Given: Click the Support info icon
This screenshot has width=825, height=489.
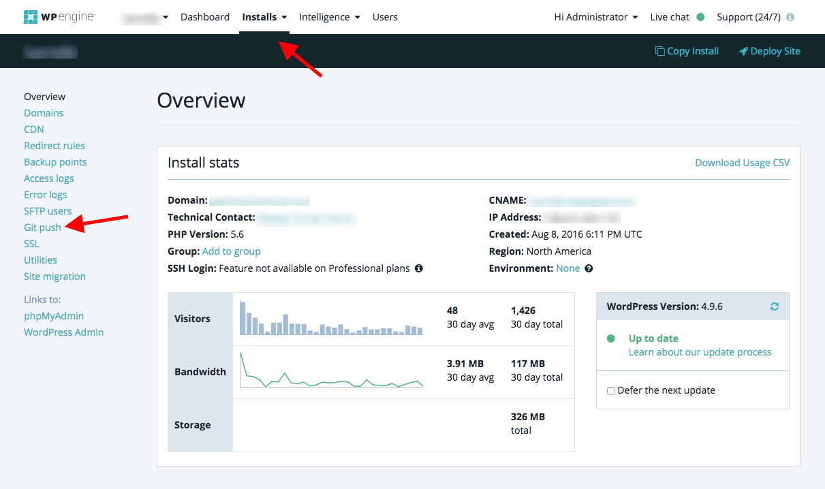Looking at the screenshot, I should point(790,17).
